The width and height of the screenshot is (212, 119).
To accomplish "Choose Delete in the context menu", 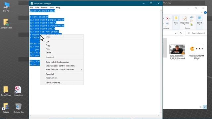I will (62, 53).
